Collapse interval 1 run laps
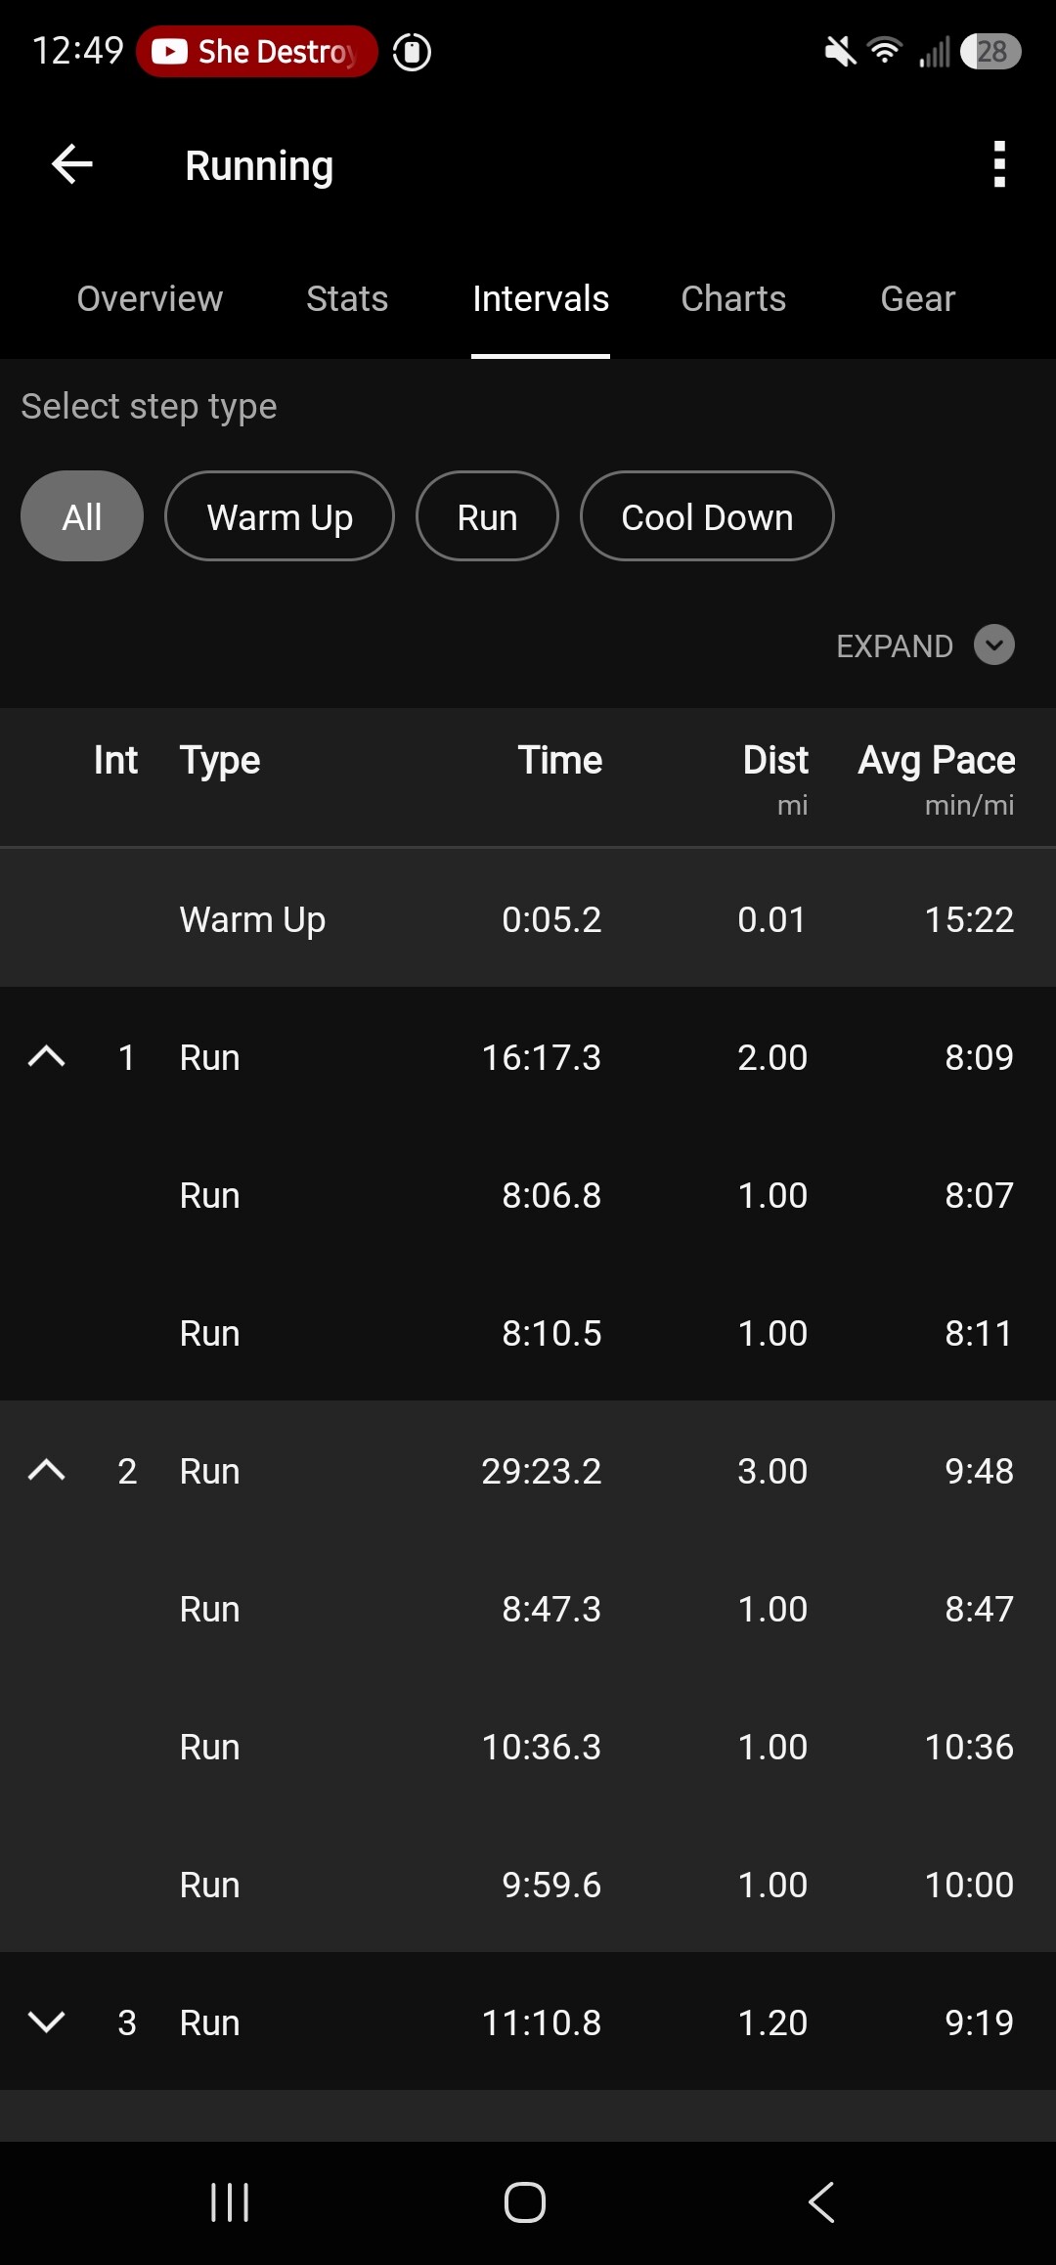1056x2265 pixels. (x=47, y=1056)
